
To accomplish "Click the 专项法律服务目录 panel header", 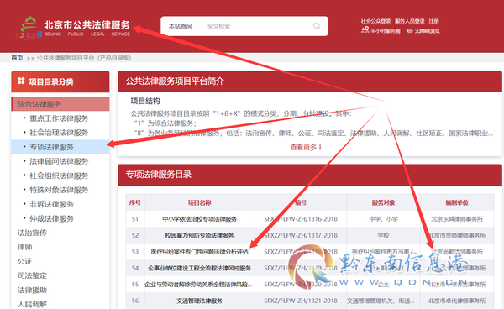I will pyautogui.click(x=310, y=175).
